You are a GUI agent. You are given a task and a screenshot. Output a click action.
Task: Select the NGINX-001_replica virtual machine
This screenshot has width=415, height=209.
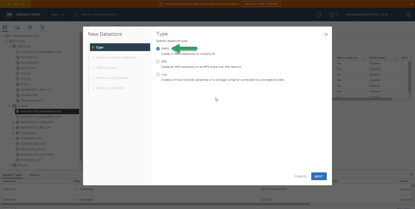click(x=33, y=149)
